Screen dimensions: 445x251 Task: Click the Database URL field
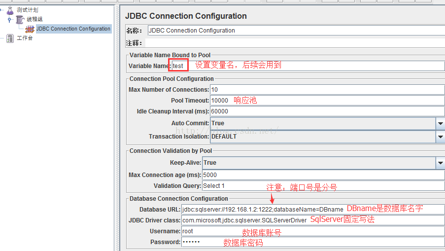pos(313,210)
